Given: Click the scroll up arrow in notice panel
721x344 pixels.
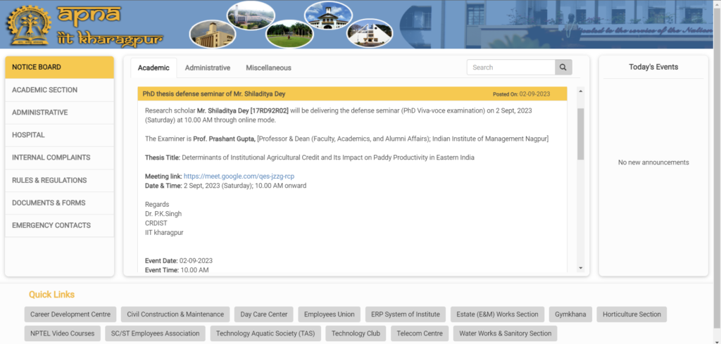Looking at the screenshot, I should coord(580,91).
